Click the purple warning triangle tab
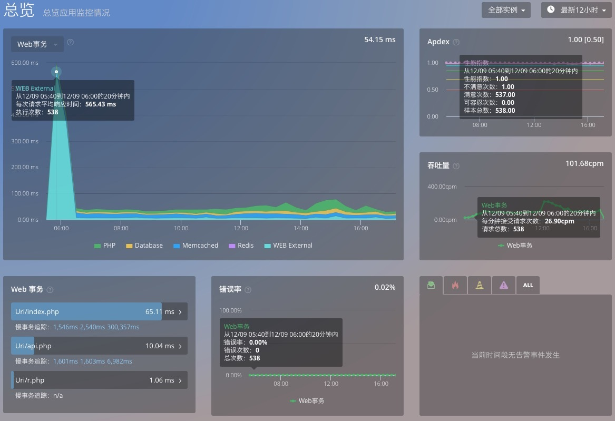The width and height of the screenshot is (615, 421). [x=504, y=285]
